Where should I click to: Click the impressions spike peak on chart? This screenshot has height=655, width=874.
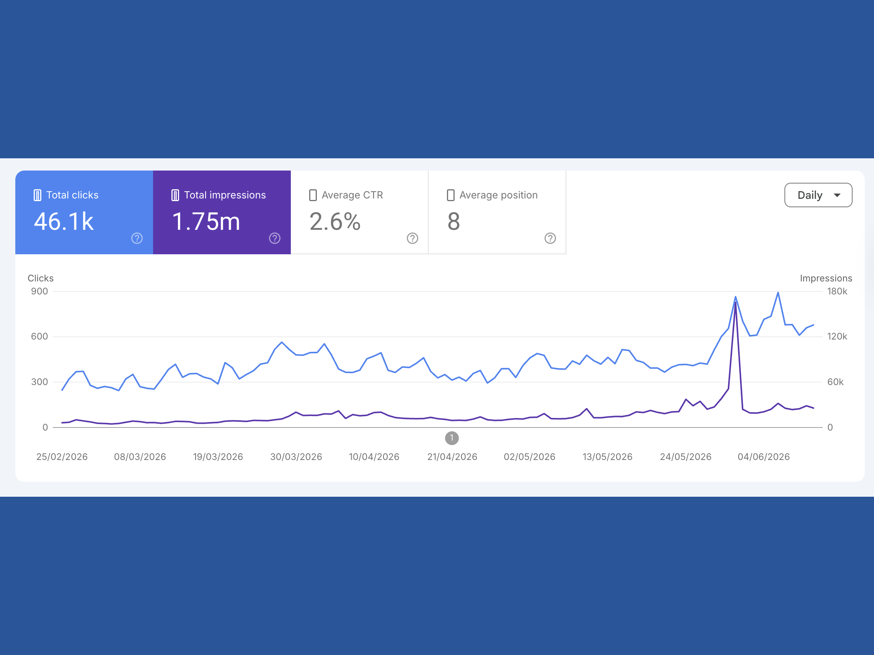[735, 303]
